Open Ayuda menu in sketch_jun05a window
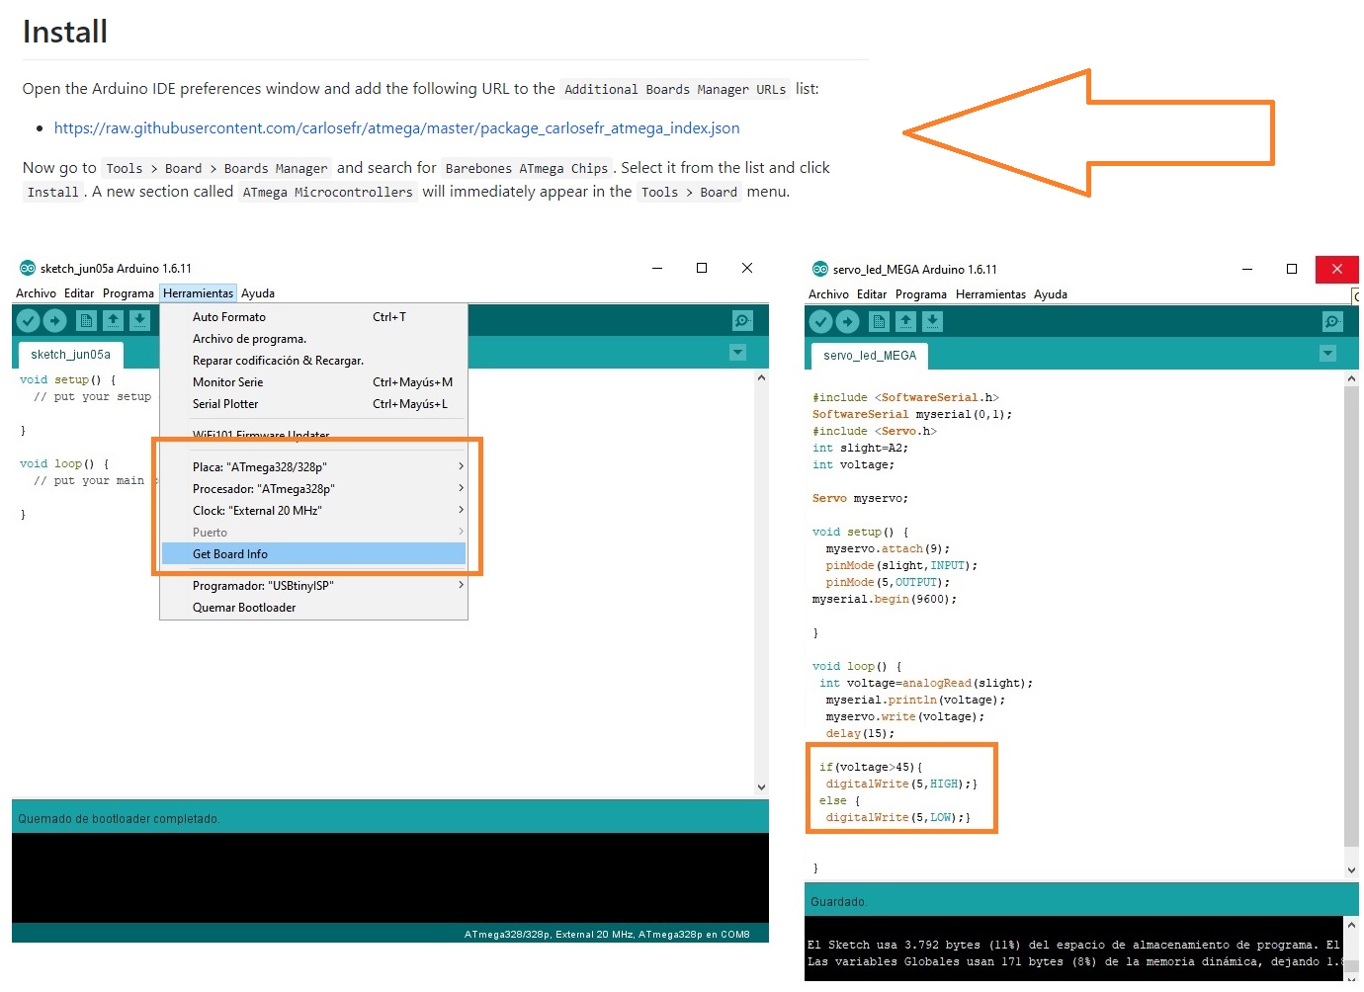1364x992 pixels. pos(258,293)
